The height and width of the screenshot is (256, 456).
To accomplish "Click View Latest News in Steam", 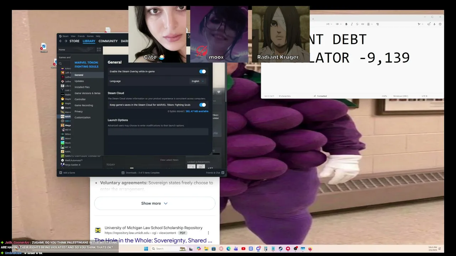I will click(x=169, y=160).
